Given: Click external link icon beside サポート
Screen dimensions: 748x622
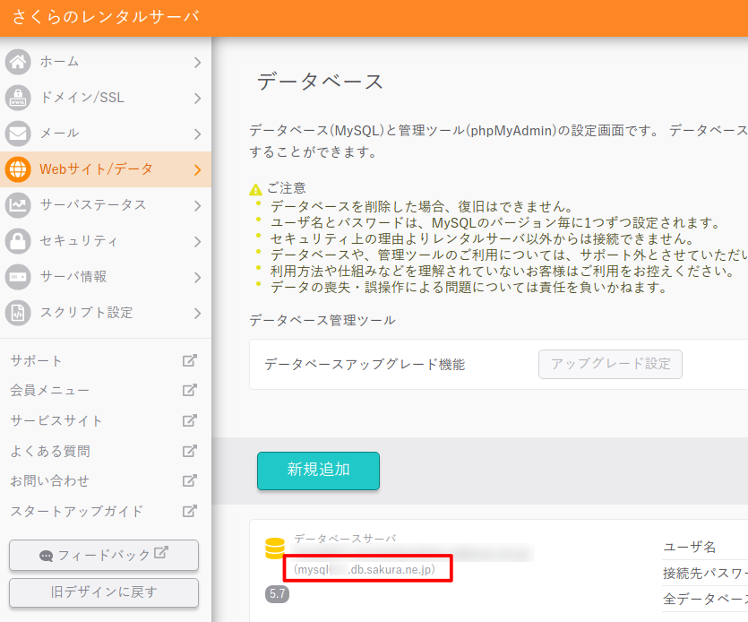Looking at the screenshot, I should 190,361.
